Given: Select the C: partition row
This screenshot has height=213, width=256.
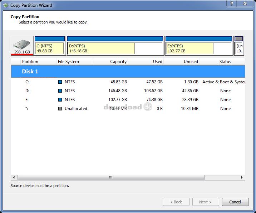Looking at the screenshot, I should coord(128,82).
